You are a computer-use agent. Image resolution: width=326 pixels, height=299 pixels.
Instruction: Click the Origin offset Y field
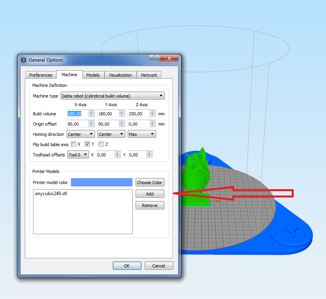[x=108, y=124]
